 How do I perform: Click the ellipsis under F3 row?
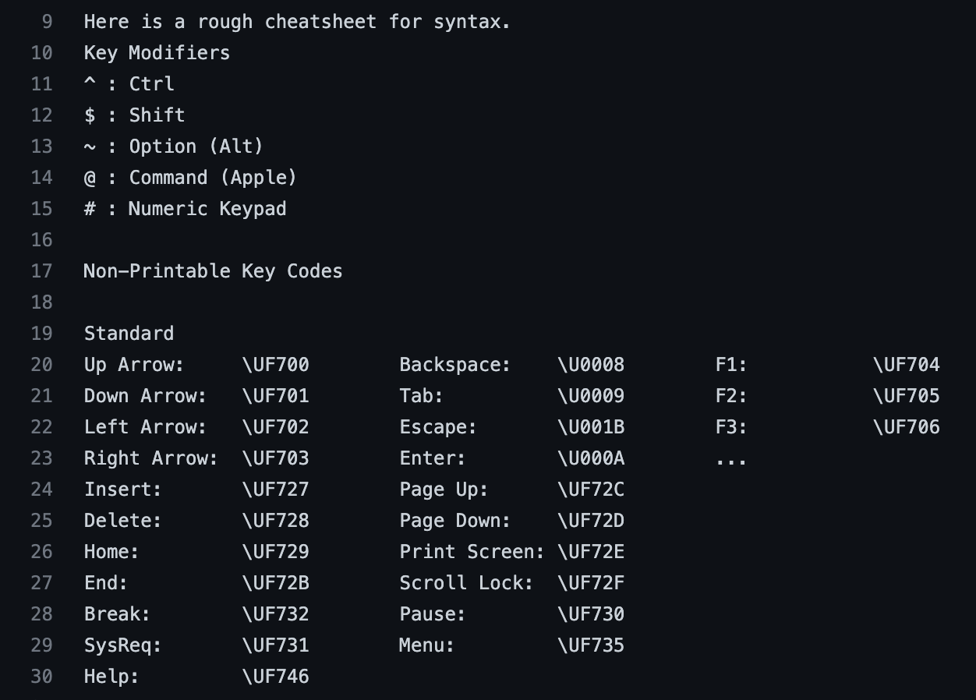click(x=731, y=461)
